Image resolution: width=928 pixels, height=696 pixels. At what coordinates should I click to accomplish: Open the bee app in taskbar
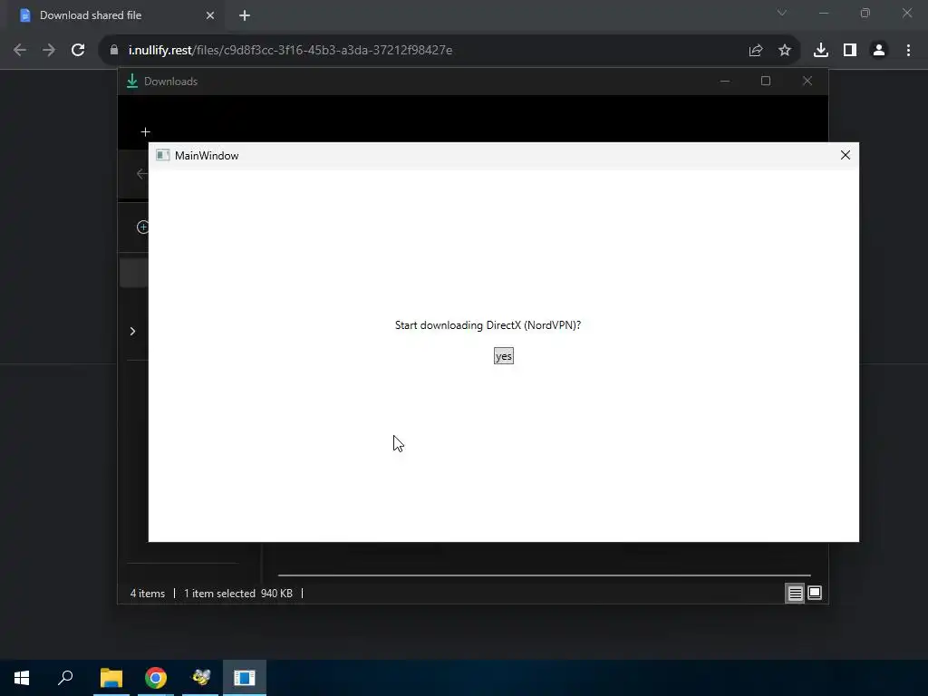click(200, 678)
